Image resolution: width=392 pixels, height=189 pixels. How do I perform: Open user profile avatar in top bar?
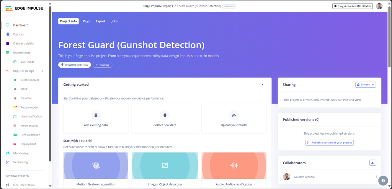[x=379, y=6]
